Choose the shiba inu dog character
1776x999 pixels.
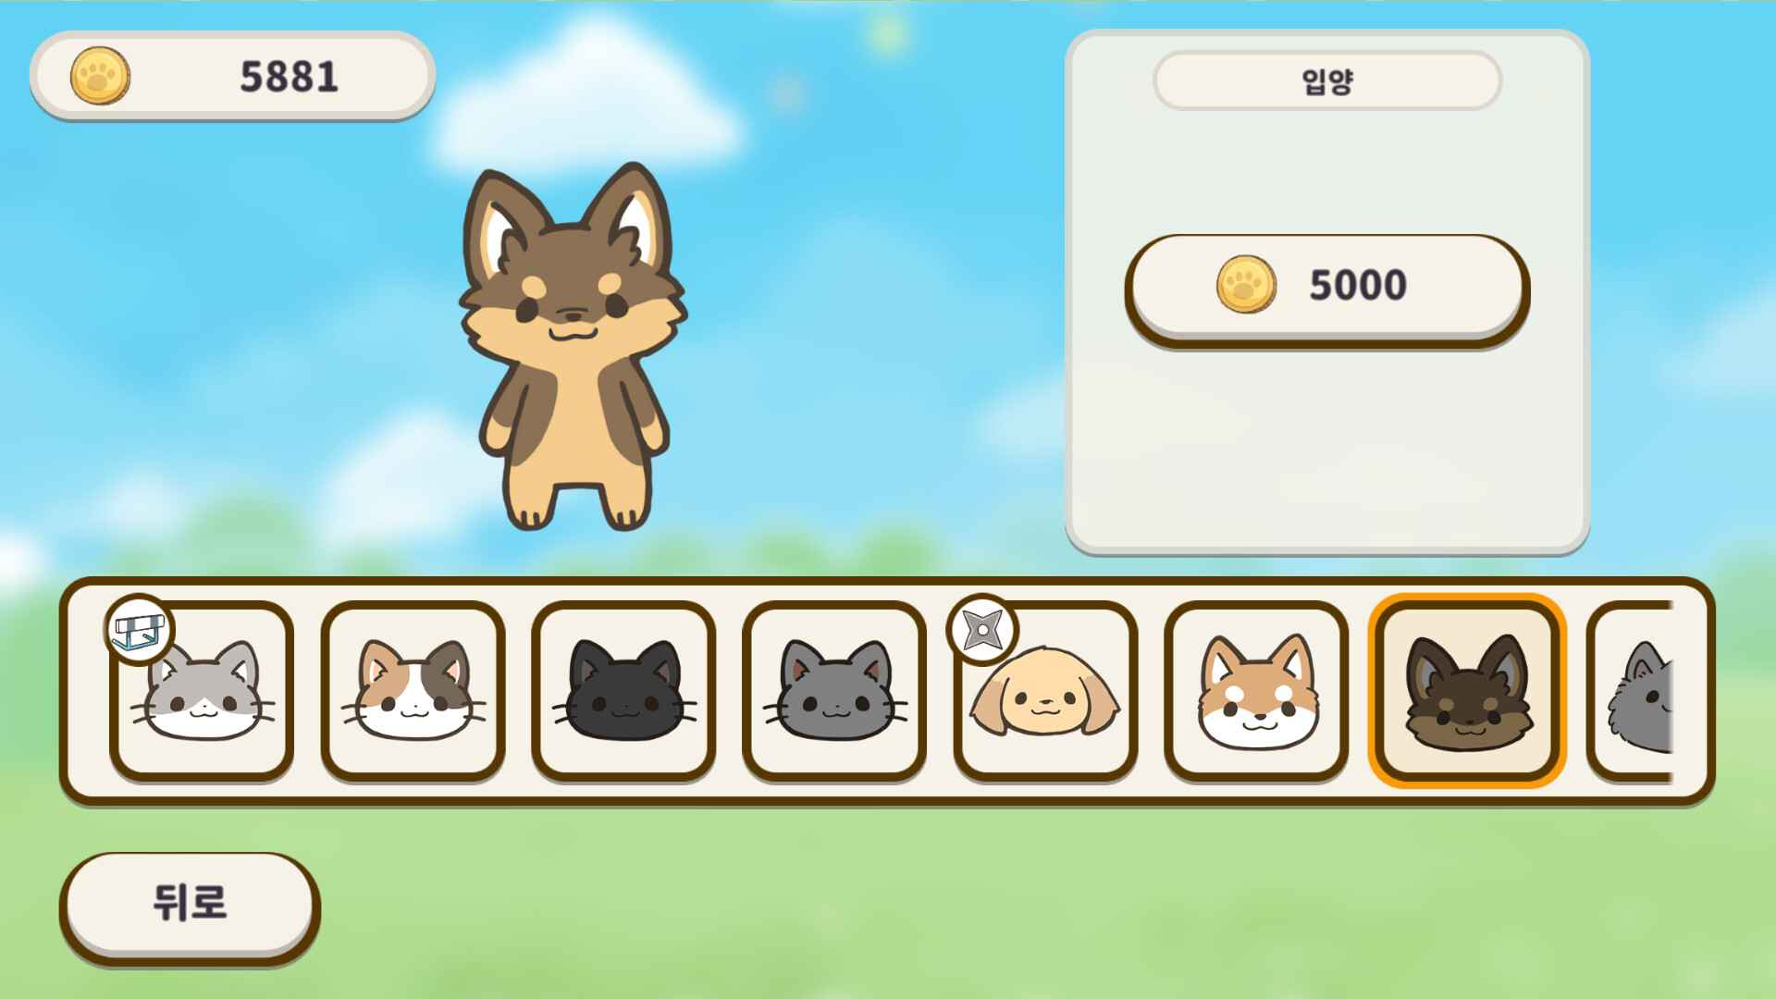(x=1256, y=691)
